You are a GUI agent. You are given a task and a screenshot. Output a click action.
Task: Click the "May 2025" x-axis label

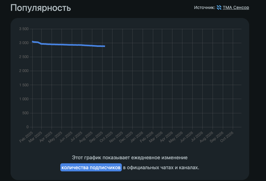[x=55, y=137]
